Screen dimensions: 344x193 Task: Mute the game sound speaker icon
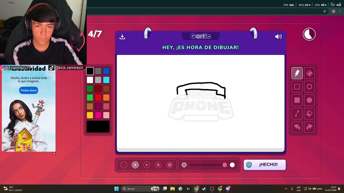(278, 36)
